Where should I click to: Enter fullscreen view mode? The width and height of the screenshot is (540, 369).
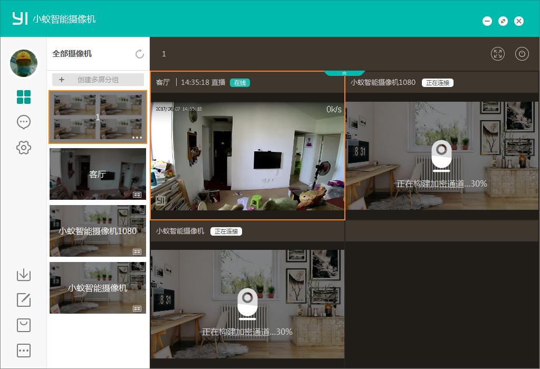point(498,54)
